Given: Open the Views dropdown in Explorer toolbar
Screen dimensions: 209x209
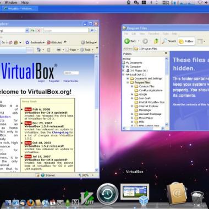Looking at the screenshot, I should 201,41.
